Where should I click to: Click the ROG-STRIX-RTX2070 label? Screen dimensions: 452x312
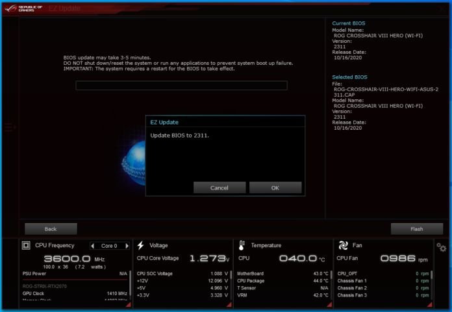point(45,286)
